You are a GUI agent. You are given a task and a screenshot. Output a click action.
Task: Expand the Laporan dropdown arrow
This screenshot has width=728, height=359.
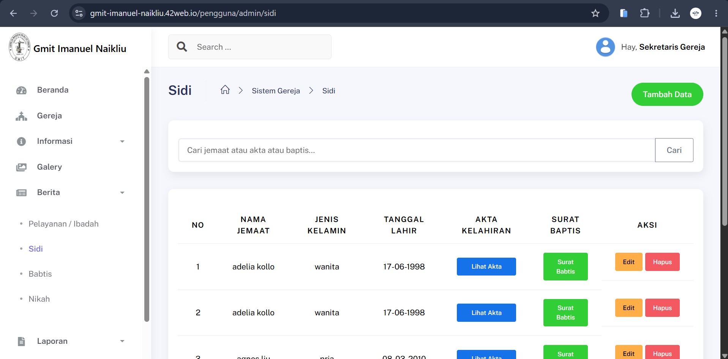click(x=122, y=341)
